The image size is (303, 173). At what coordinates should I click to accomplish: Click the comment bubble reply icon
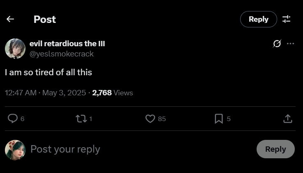pos(13,119)
